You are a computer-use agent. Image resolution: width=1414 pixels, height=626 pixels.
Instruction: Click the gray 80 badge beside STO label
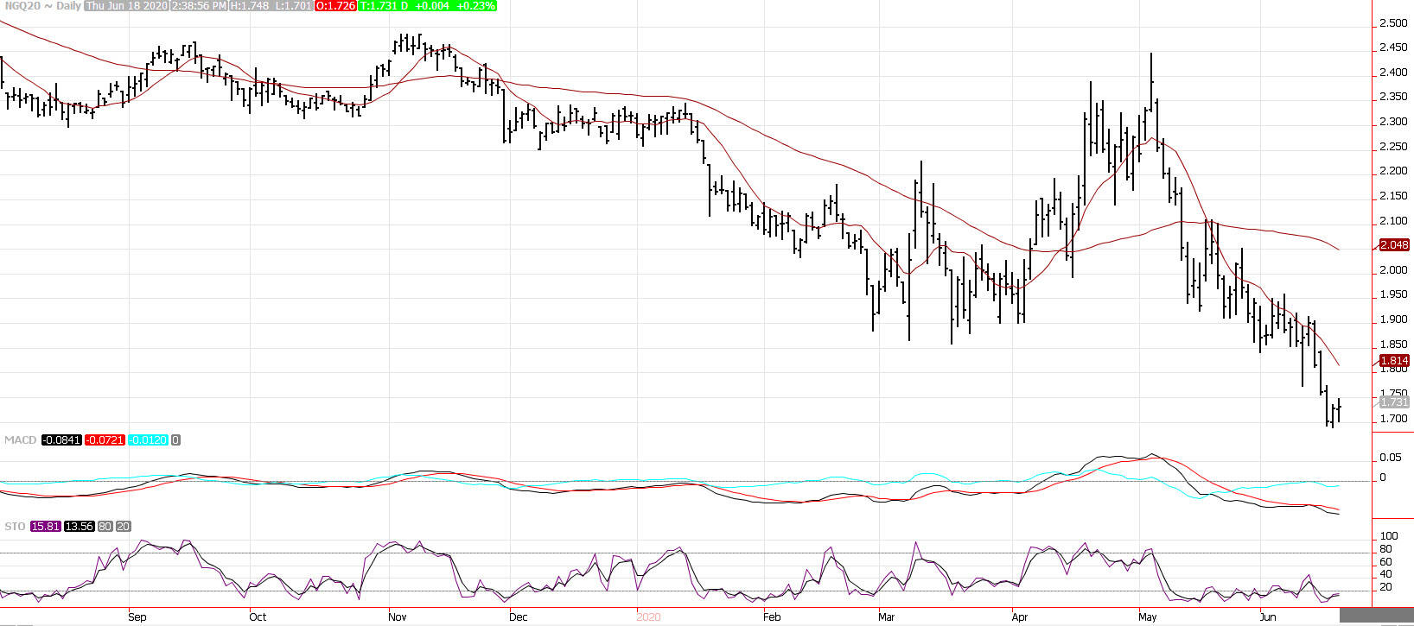pos(105,527)
